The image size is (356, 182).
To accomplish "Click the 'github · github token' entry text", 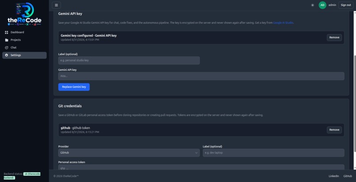I will point(76,128).
